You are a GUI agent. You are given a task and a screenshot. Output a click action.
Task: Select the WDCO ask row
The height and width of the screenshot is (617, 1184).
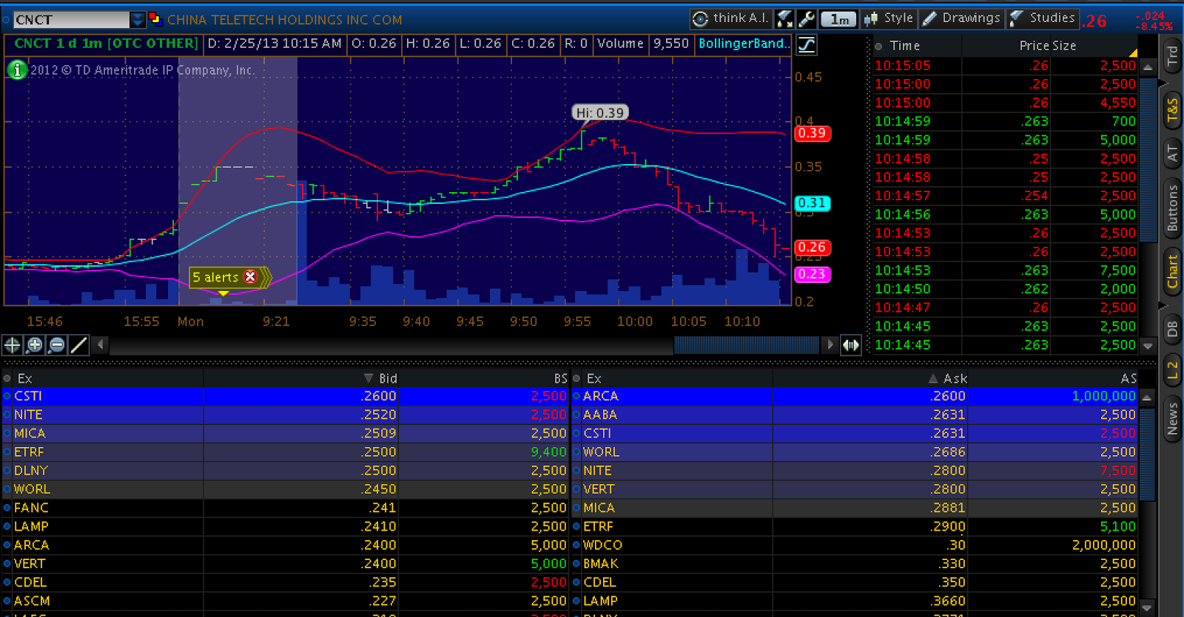[855, 545]
